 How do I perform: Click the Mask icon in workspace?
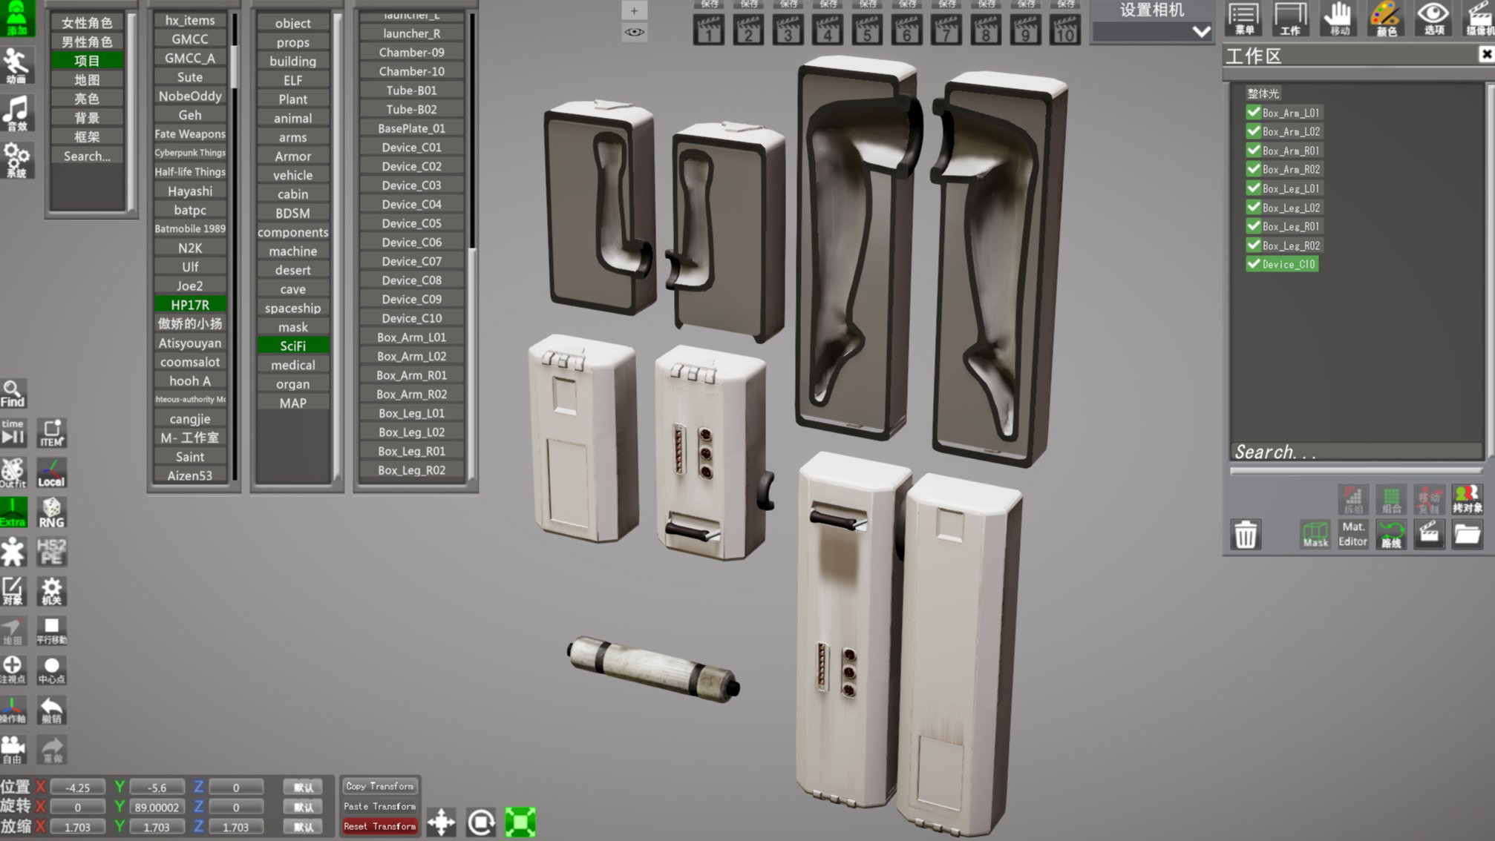tap(1315, 534)
